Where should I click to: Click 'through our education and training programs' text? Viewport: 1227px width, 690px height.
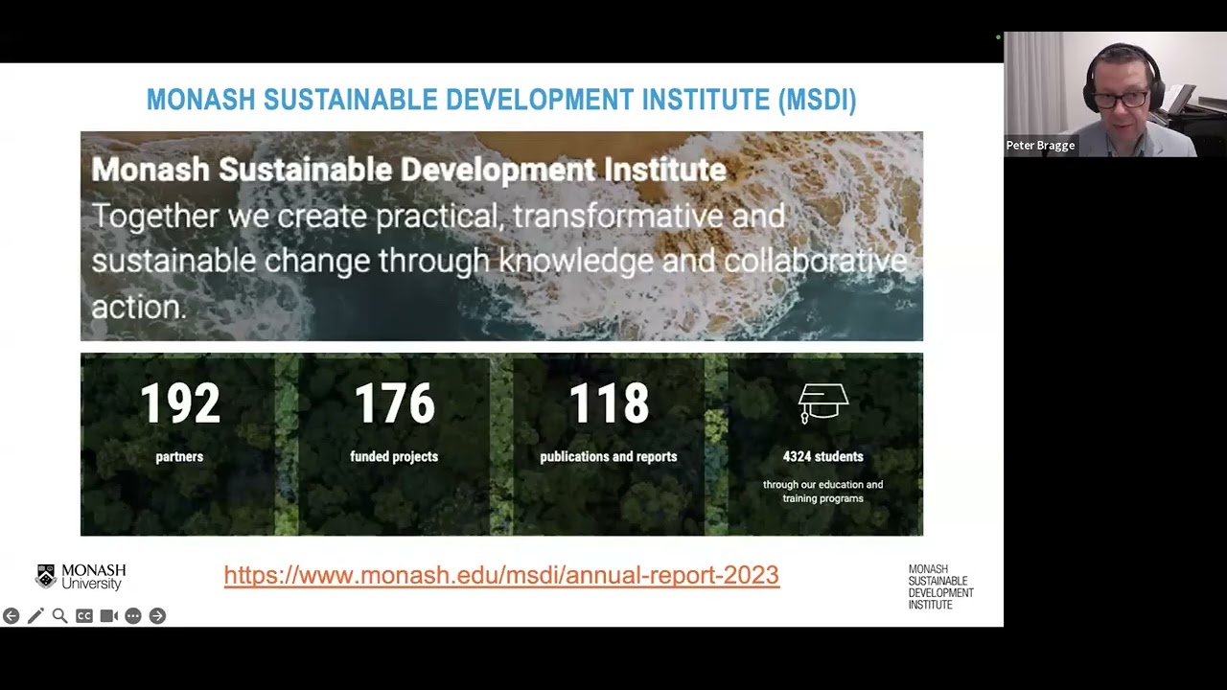point(822,492)
